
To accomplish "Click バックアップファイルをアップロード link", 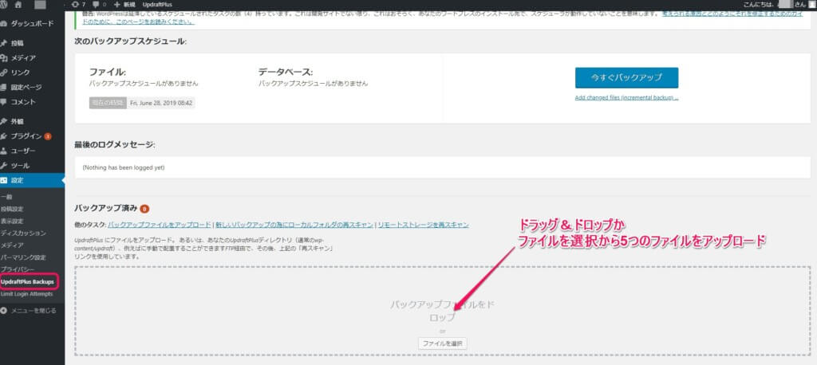I will click(x=160, y=226).
